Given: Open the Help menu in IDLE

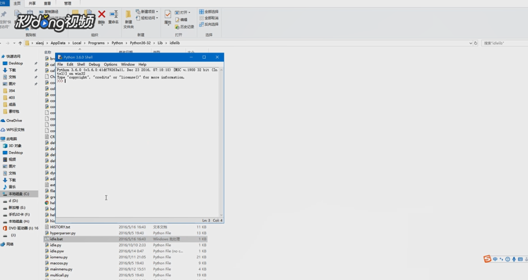Looking at the screenshot, I should (x=142, y=64).
